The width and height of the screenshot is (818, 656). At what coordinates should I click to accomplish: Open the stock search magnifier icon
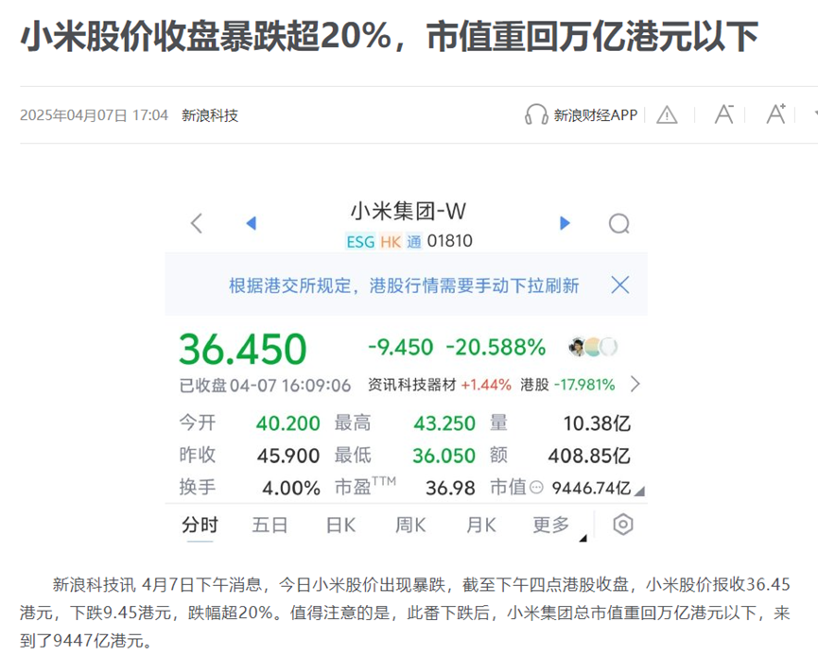[619, 224]
